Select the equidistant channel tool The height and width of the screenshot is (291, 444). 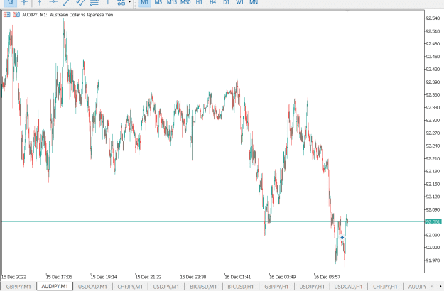point(80,2)
